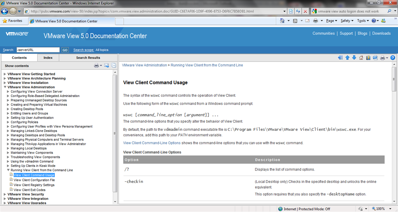The image size is (398, 212).
Task: Open the contents print options dropdown arrow
Action: [x=101, y=66]
